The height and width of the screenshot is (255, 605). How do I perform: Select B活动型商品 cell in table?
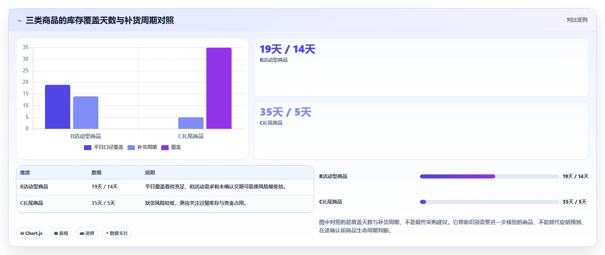click(x=34, y=187)
